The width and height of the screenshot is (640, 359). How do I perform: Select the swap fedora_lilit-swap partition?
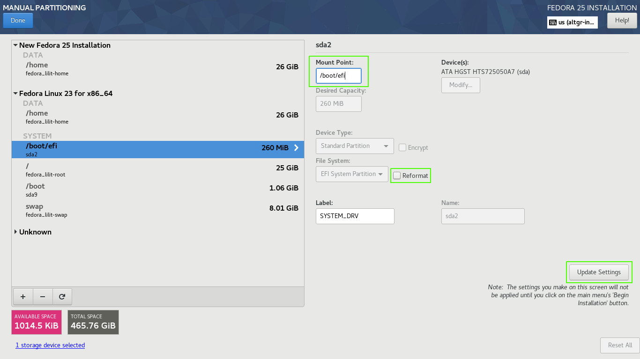(158, 210)
